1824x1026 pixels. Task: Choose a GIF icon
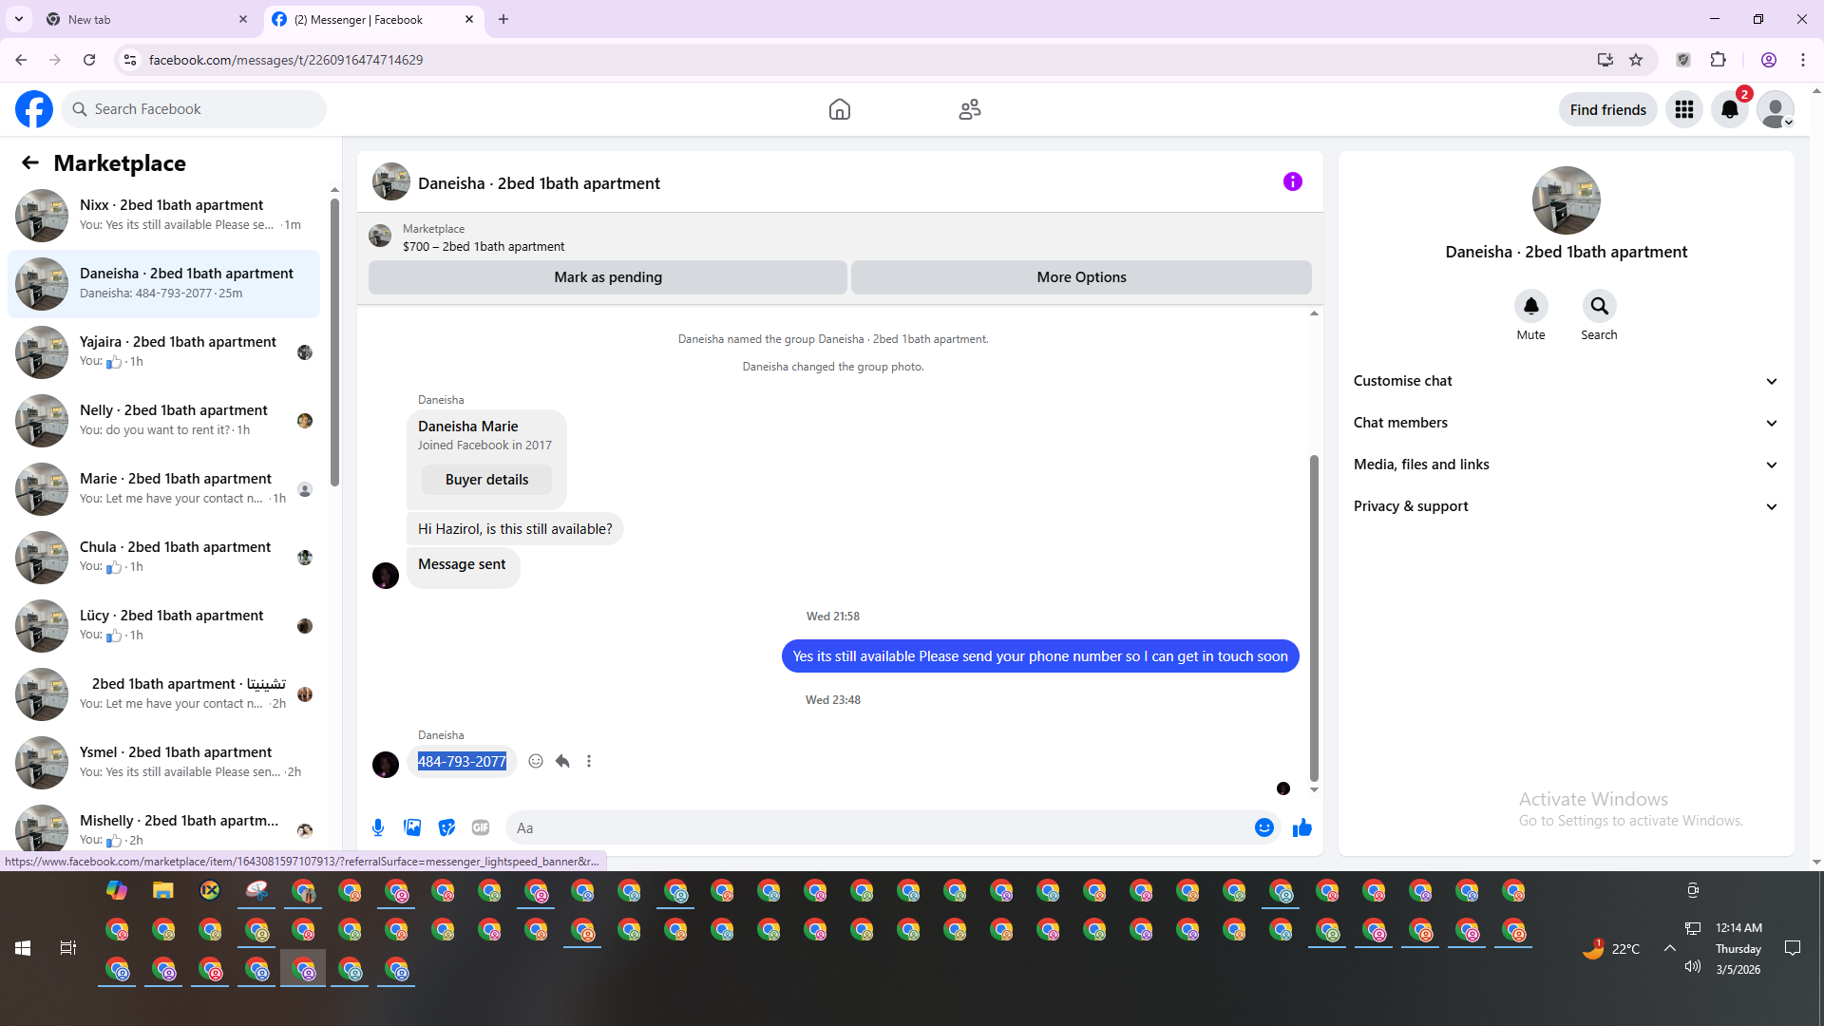click(x=481, y=827)
